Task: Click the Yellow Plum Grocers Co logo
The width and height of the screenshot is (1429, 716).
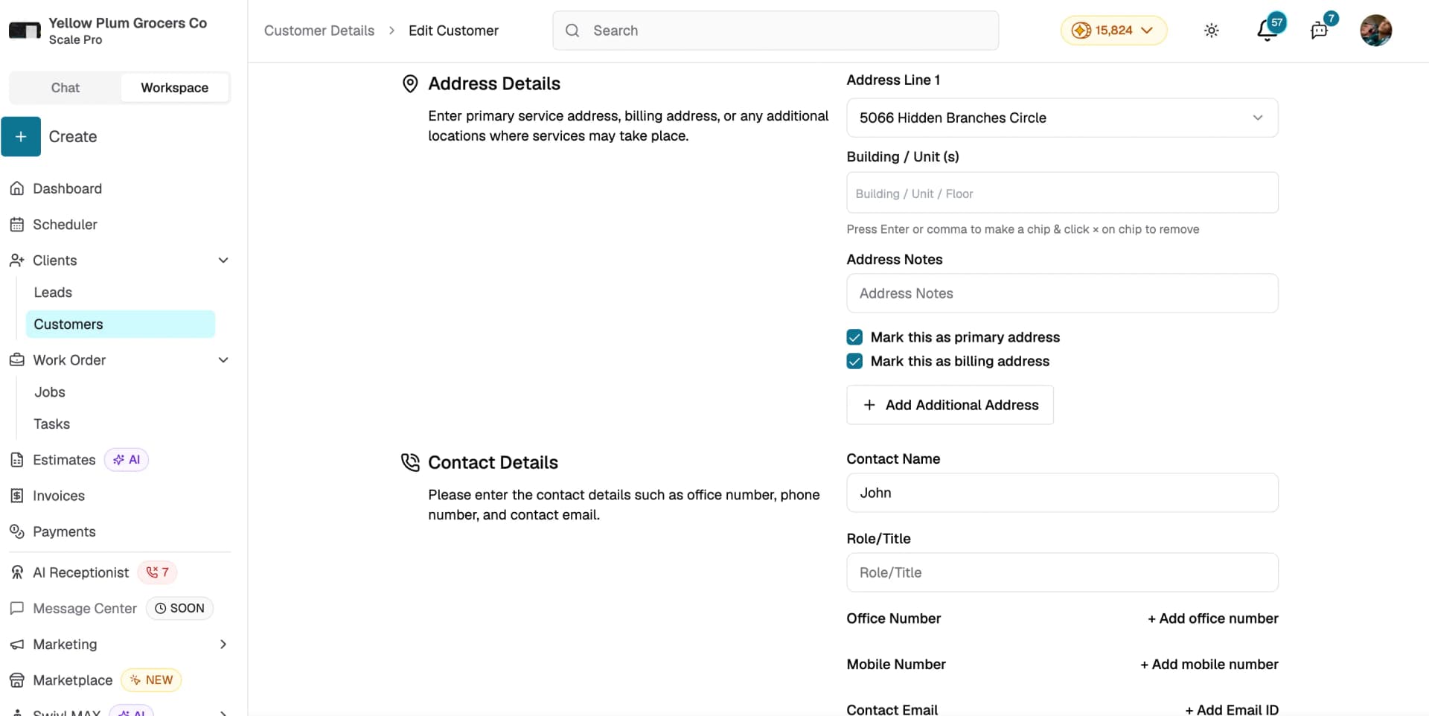Action: click(x=25, y=31)
